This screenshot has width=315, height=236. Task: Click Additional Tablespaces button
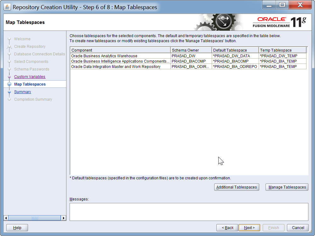237,187
